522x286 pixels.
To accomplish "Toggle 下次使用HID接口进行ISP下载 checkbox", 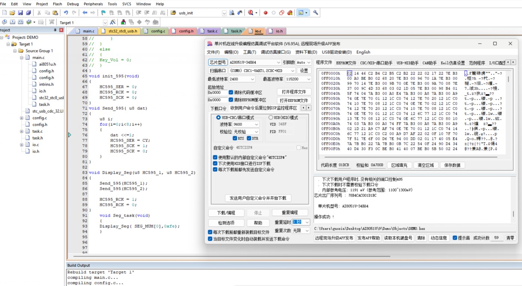I will 215,163.
